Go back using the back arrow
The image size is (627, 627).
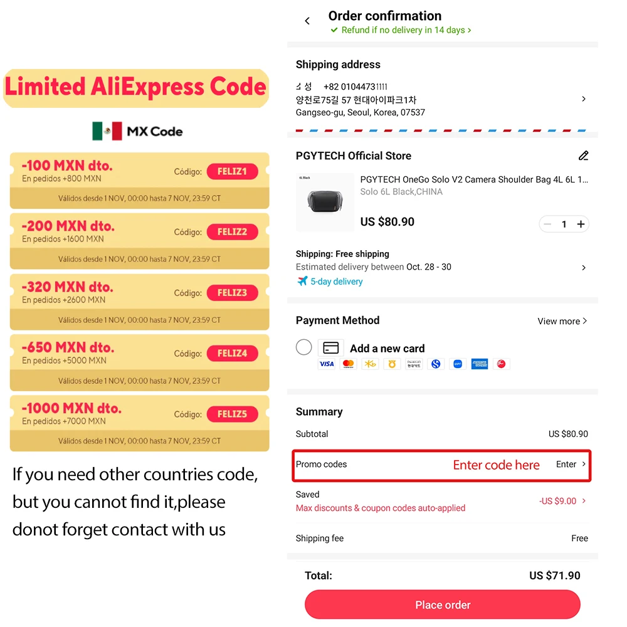(x=307, y=21)
